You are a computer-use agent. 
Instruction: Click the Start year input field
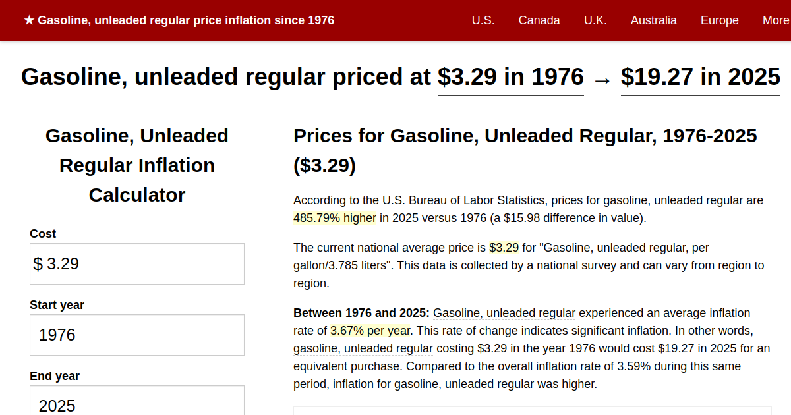(136, 335)
